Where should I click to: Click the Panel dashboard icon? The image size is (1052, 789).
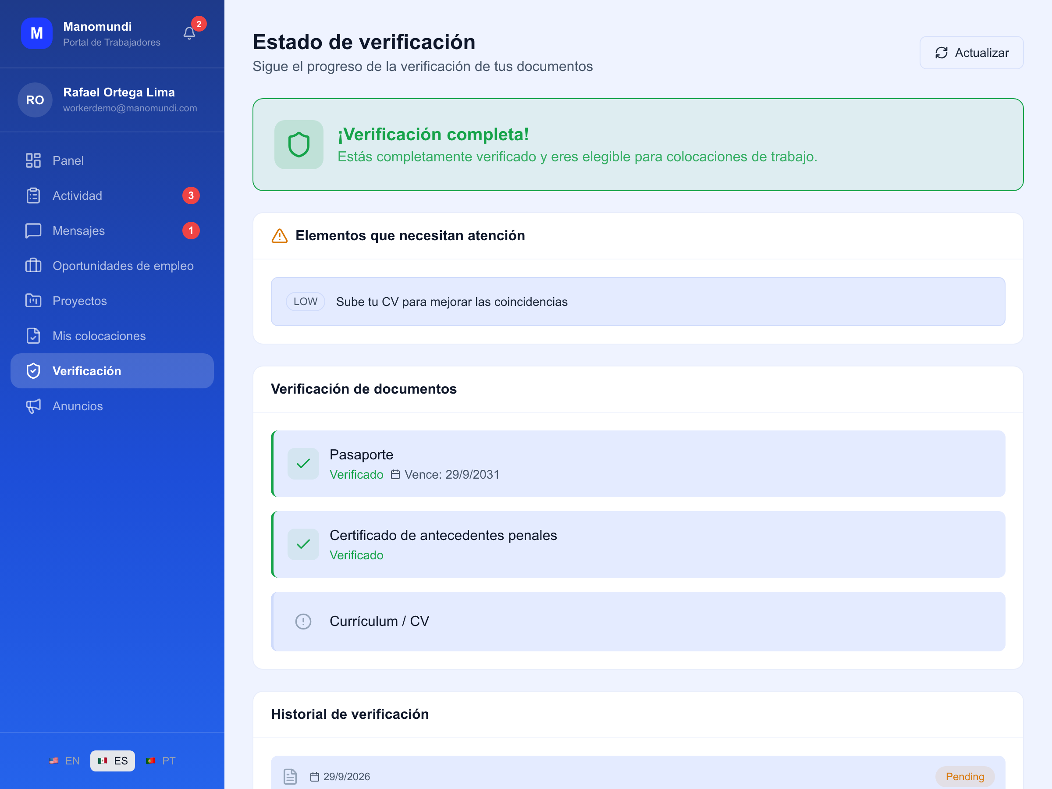coord(33,161)
